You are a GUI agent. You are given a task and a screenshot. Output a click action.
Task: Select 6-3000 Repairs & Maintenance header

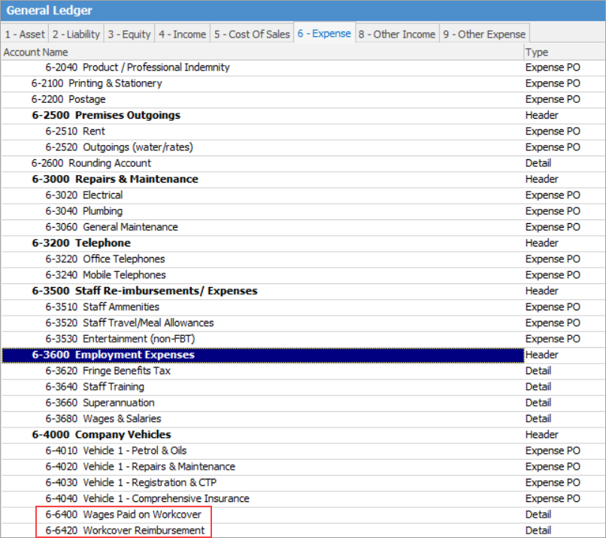pyautogui.click(x=114, y=179)
